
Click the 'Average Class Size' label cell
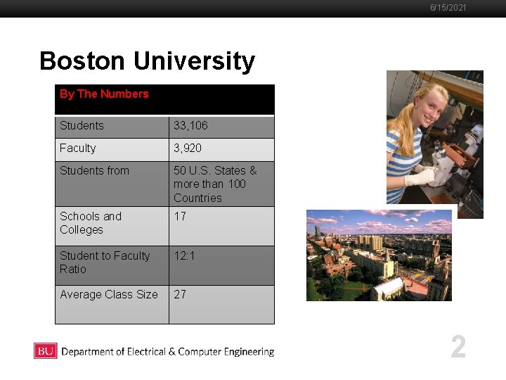point(112,305)
